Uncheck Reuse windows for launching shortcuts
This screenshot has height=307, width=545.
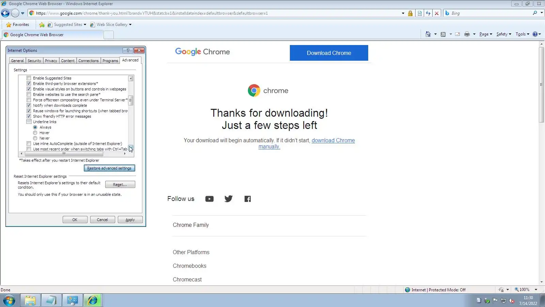tap(29, 111)
